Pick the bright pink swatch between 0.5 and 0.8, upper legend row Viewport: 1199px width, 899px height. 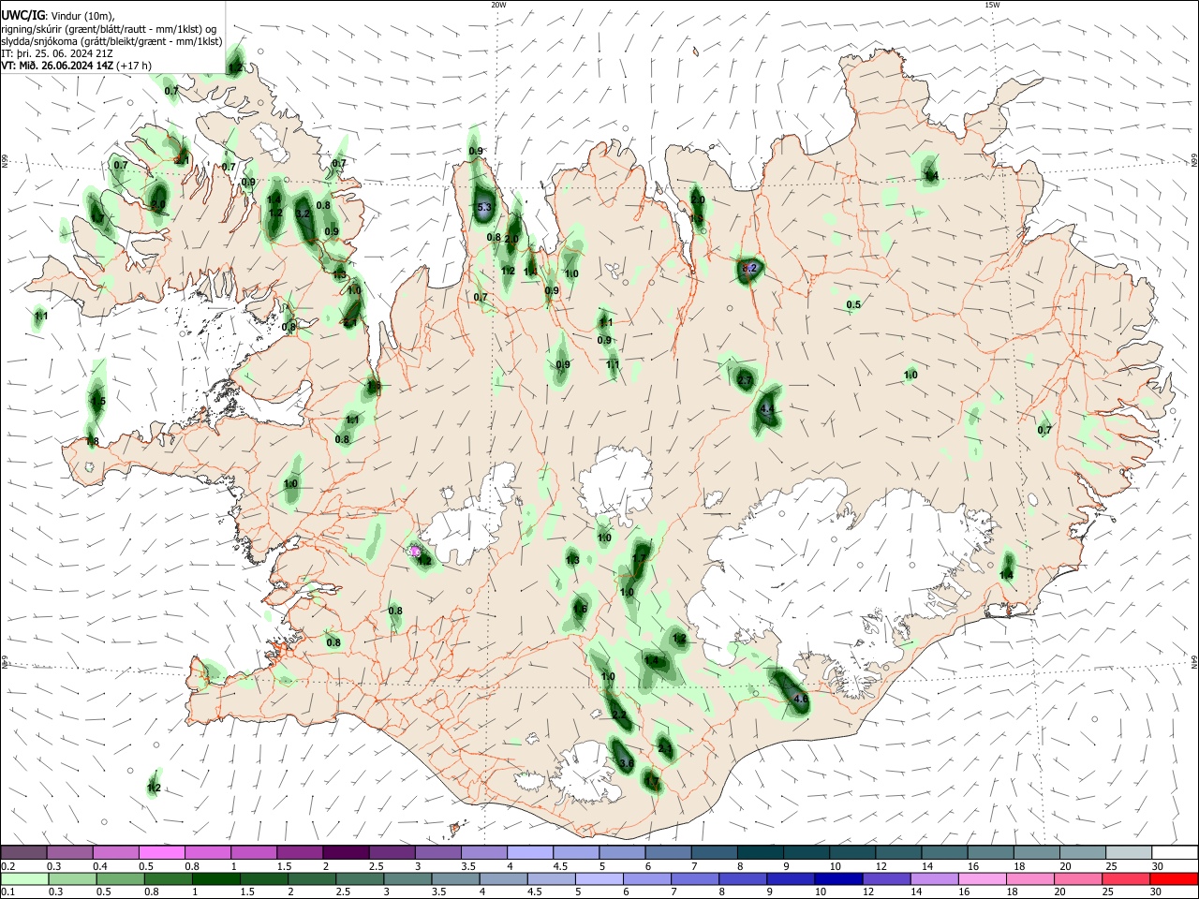click(162, 852)
